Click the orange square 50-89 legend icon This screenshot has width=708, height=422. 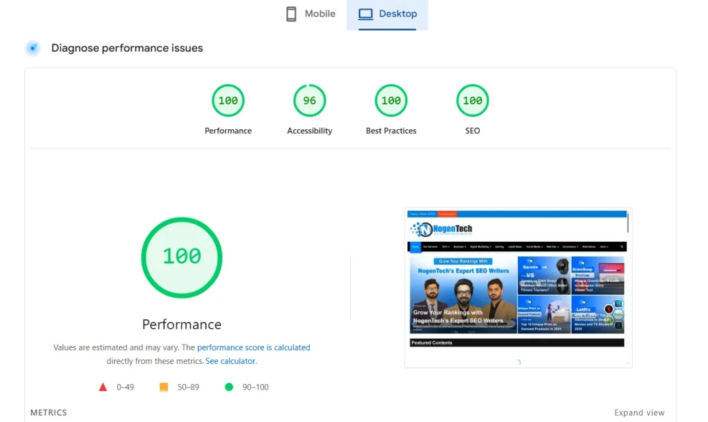pos(163,387)
